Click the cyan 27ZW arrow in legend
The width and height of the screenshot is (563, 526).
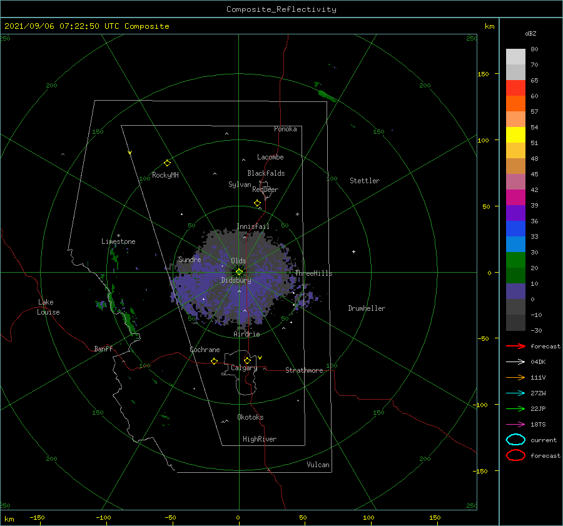click(515, 393)
